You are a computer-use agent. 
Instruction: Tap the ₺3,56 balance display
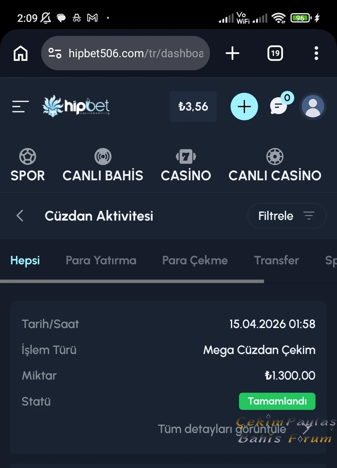(193, 107)
